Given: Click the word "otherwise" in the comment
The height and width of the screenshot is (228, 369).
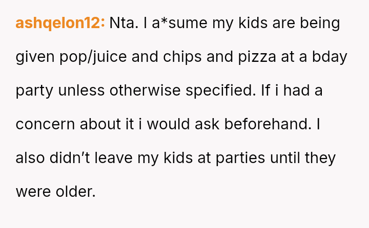Looking at the screenshot, I should 145,90.
